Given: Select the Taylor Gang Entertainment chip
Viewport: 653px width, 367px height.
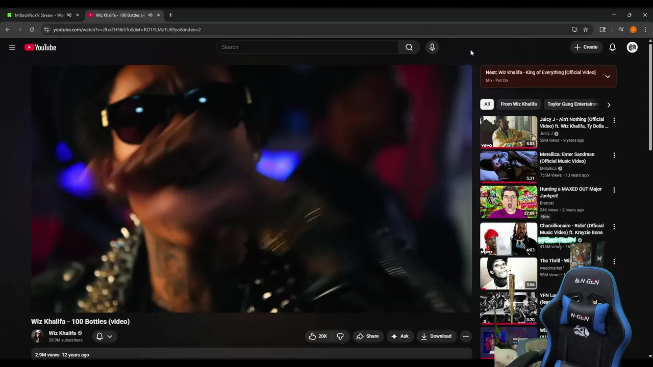Looking at the screenshot, I should click(572, 104).
